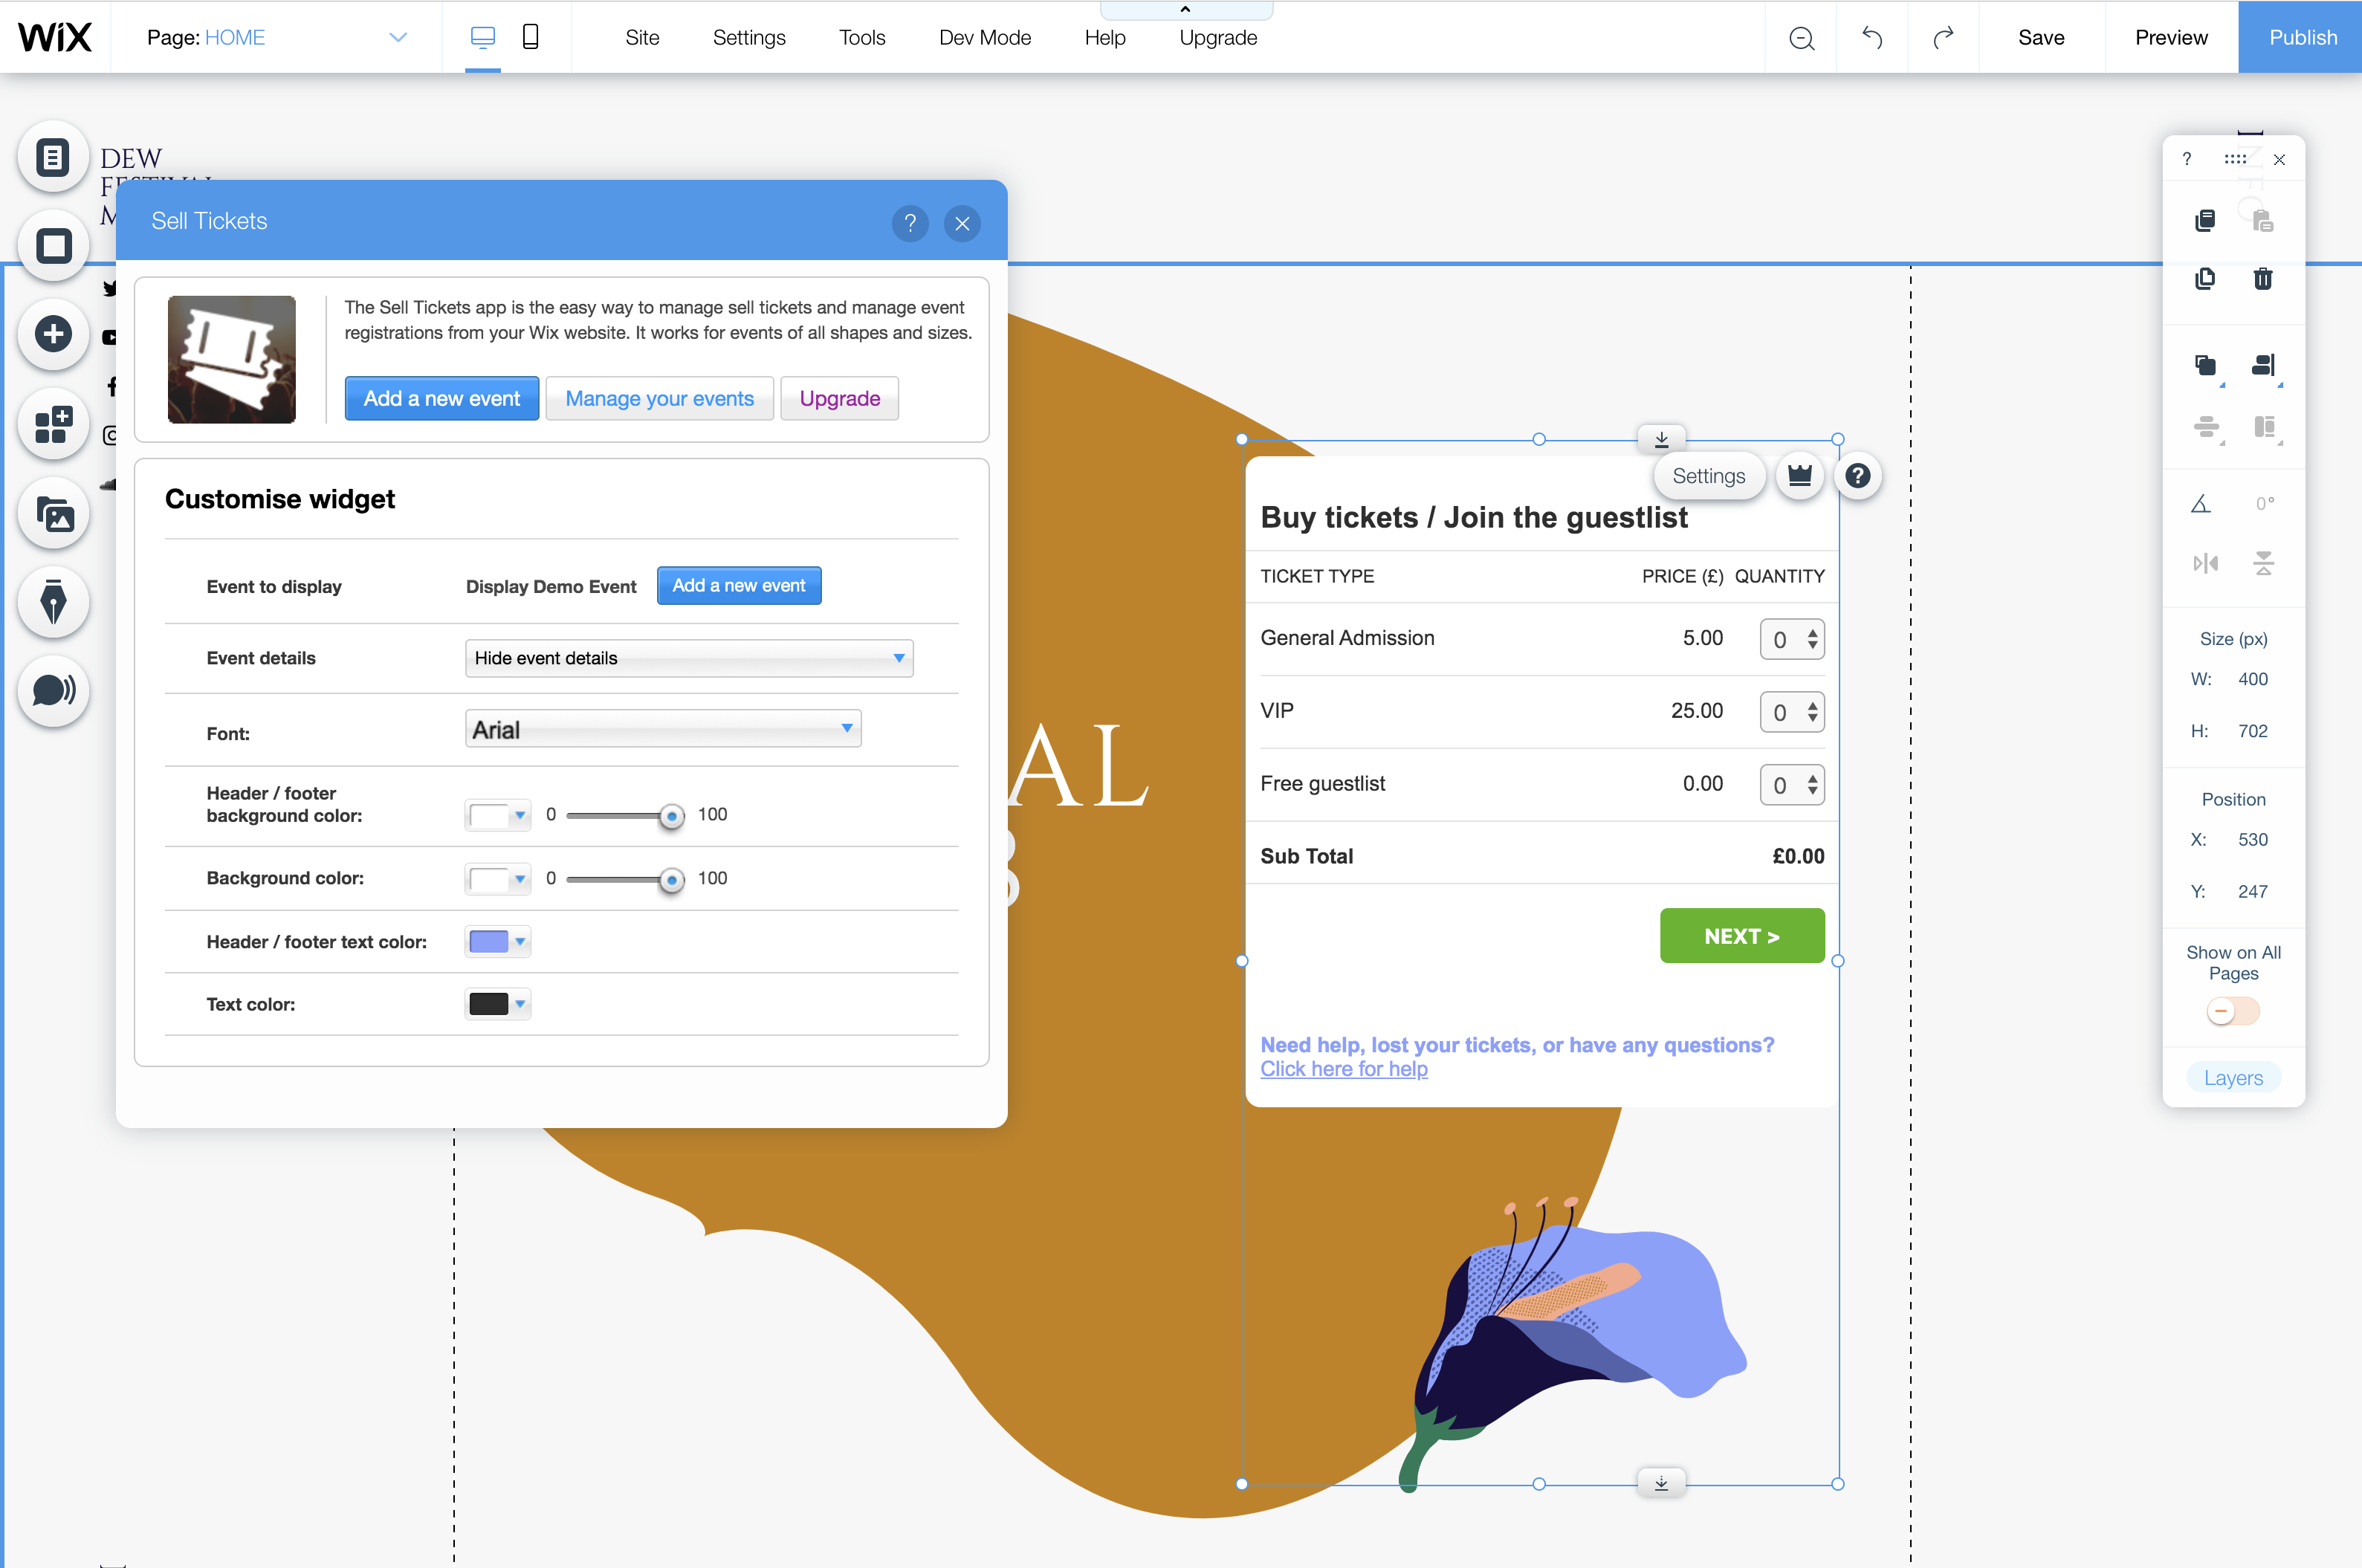Screen dimensions: 2362x1568
Task: Click the Sell Tickets dialog help icon
Action: (909, 223)
